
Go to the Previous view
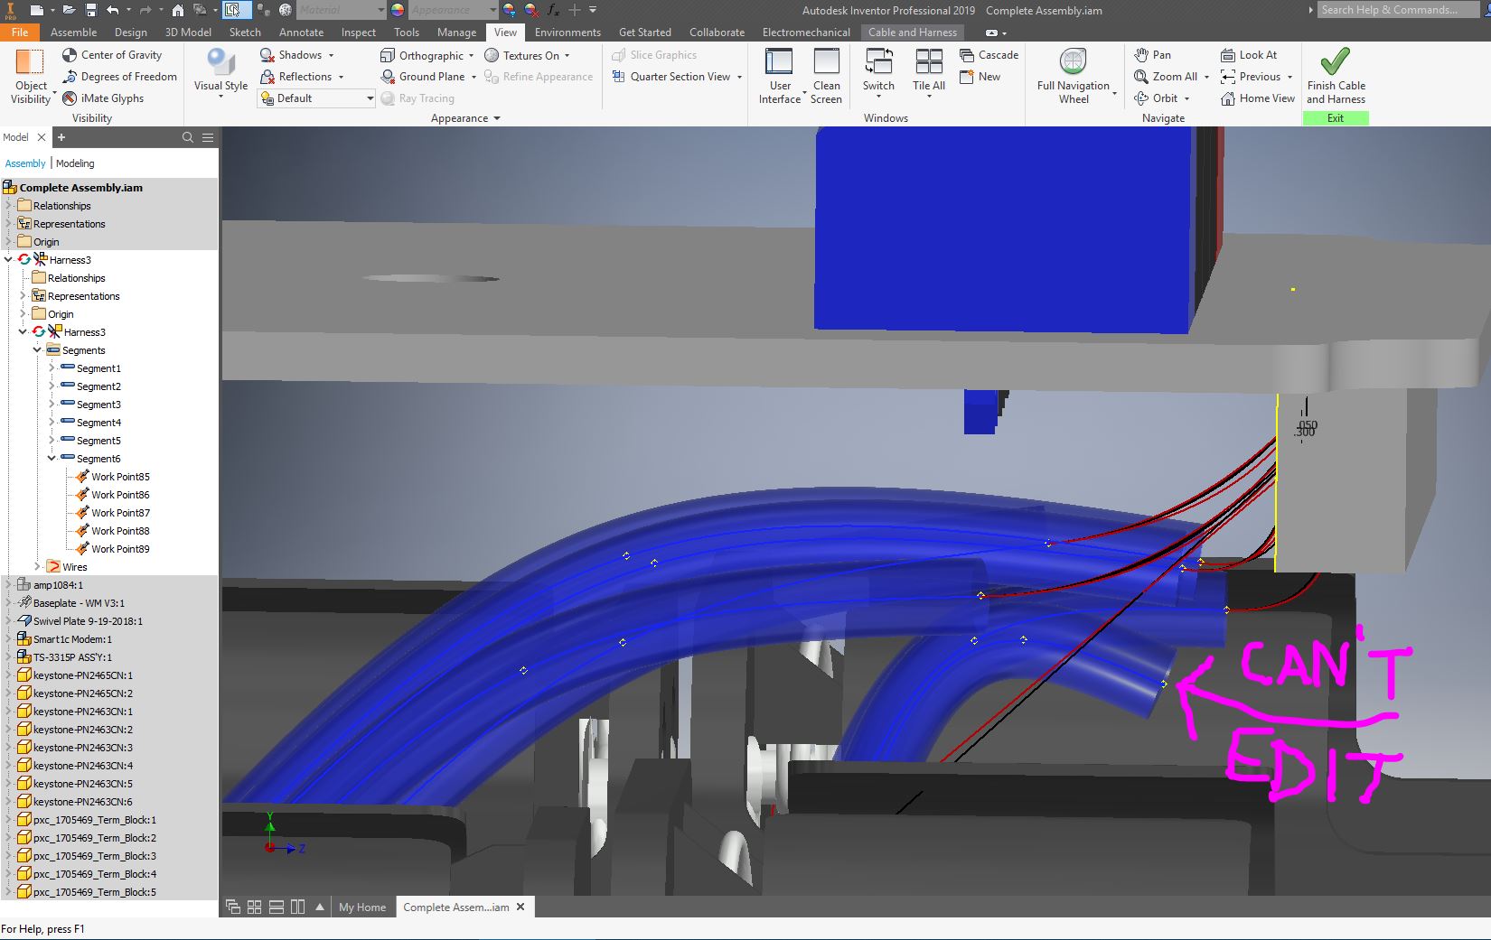click(1251, 77)
